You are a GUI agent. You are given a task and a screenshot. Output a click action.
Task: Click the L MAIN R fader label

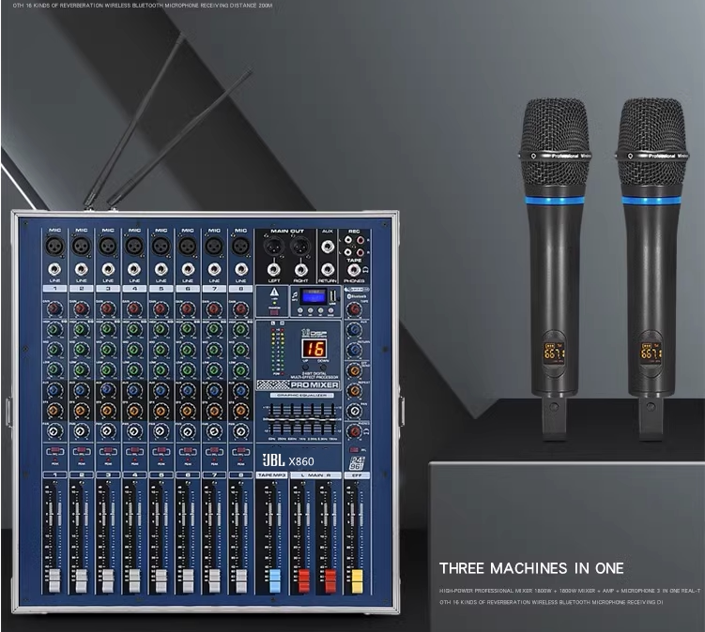pos(315,474)
